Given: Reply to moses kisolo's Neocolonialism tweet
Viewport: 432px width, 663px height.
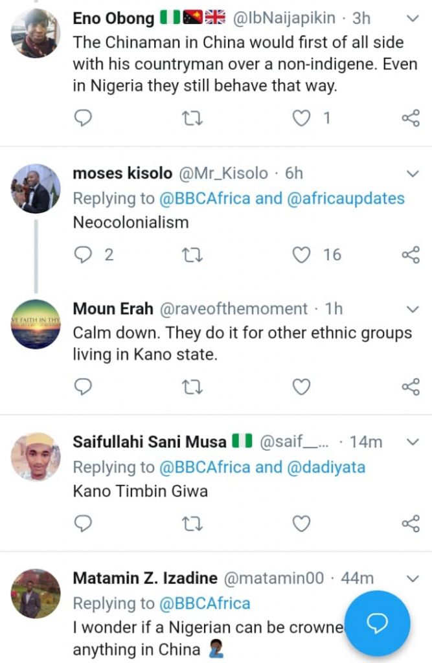Looking at the screenshot, I should point(83,254).
